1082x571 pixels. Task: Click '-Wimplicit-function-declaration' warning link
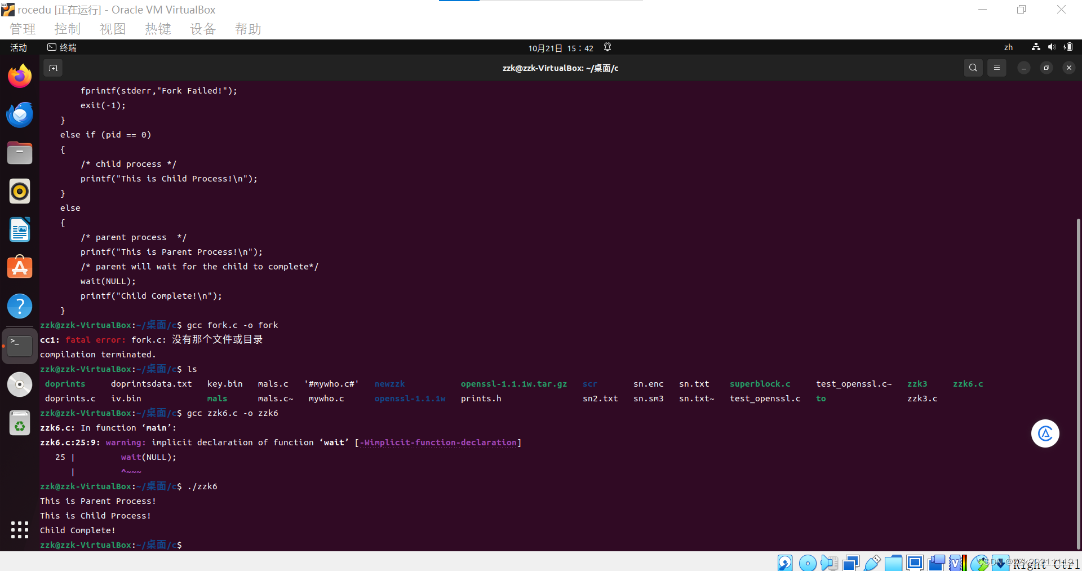click(x=438, y=442)
